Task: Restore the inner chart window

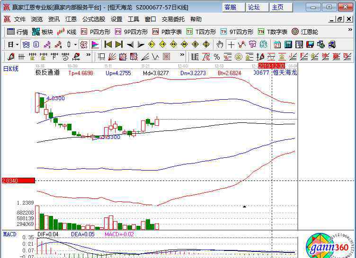Action: 339,19
